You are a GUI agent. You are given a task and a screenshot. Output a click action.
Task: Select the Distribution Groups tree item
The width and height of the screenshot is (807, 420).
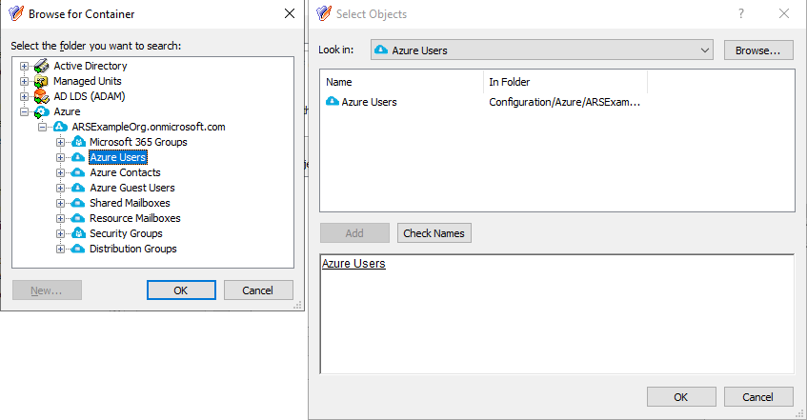pyautogui.click(x=133, y=249)
